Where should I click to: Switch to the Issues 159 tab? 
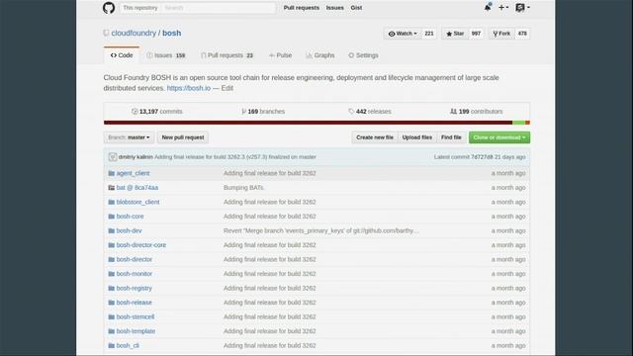166,55
